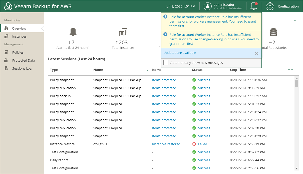Click the administrator user avatar icon

[208, 6]
